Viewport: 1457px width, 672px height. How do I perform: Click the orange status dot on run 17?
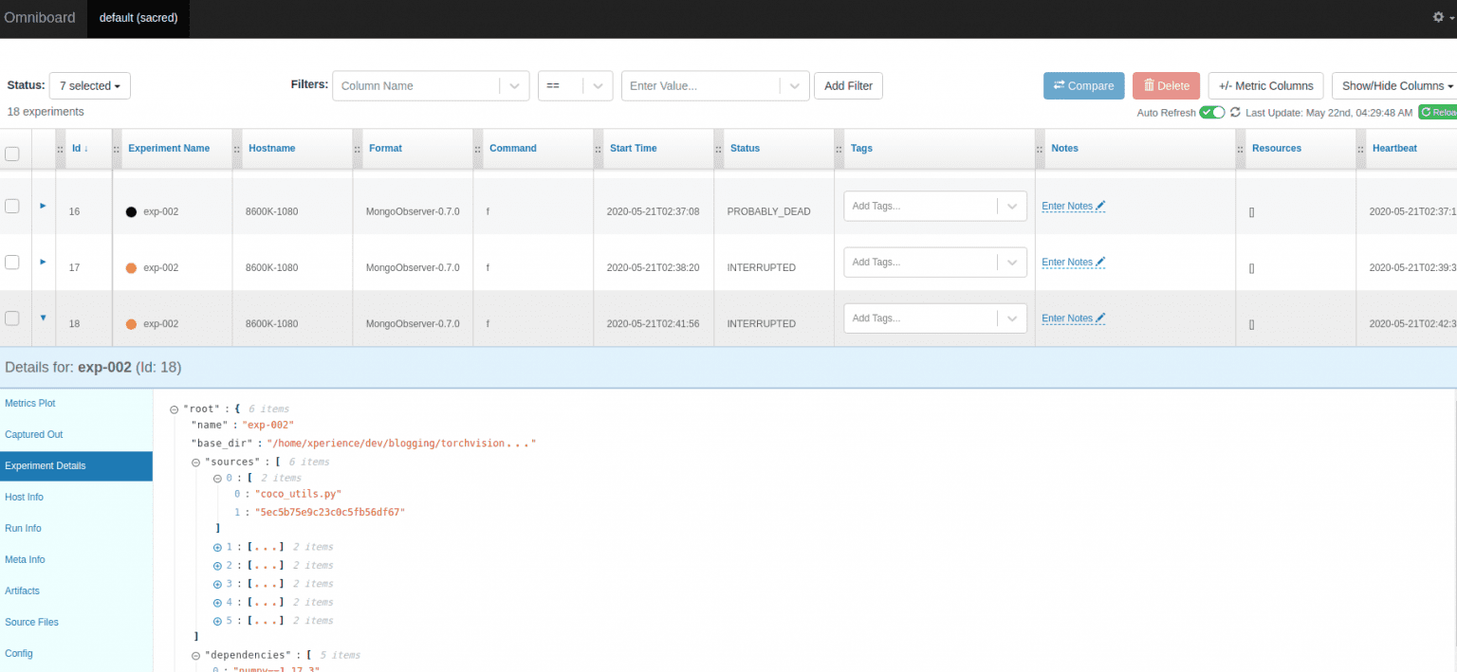[130, 267]
